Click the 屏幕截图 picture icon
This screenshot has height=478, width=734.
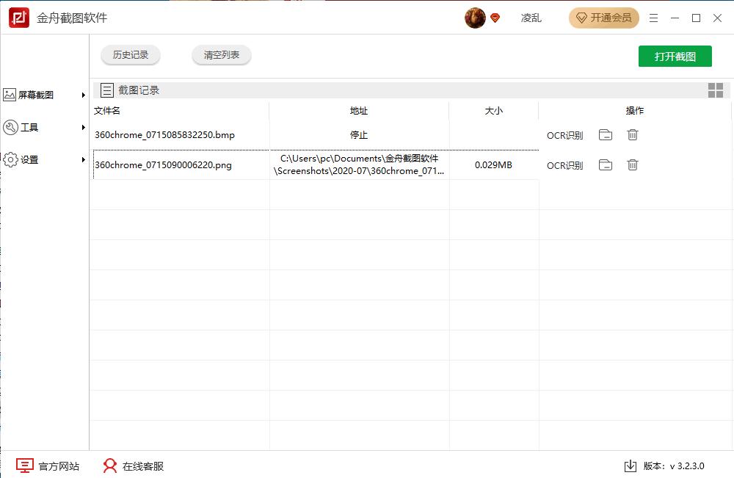tap(10, 95)
